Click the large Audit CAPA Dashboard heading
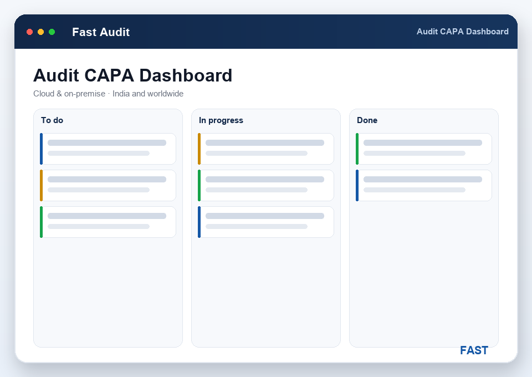This screenshot has width=532, height=377. pyautogui.click(x=132, y=75)
